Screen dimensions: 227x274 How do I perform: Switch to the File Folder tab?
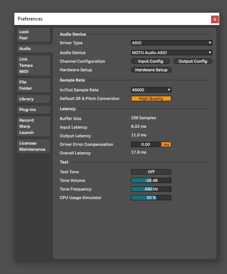[34, 85]
